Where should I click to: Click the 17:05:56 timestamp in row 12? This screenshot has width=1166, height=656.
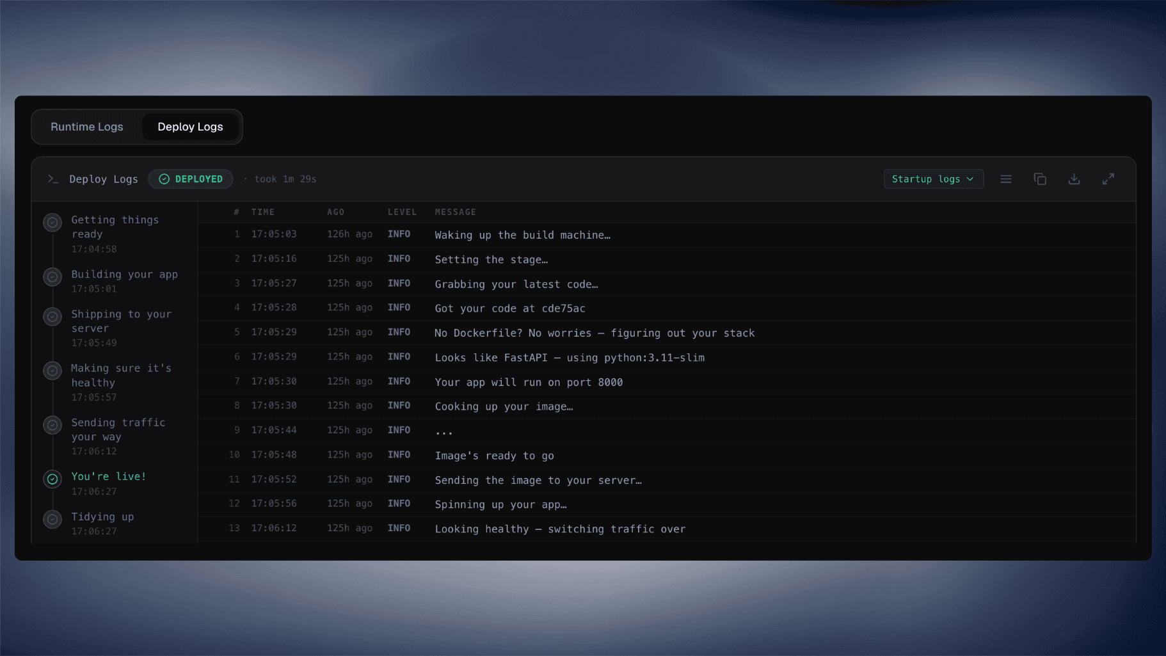[x=274, y=504]
